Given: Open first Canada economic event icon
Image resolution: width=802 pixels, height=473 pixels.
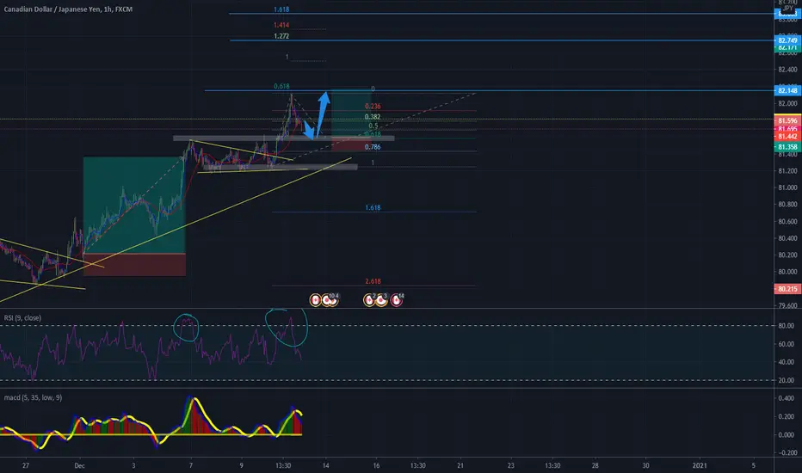Looking at the screenshot, I should tap(315, 300).
